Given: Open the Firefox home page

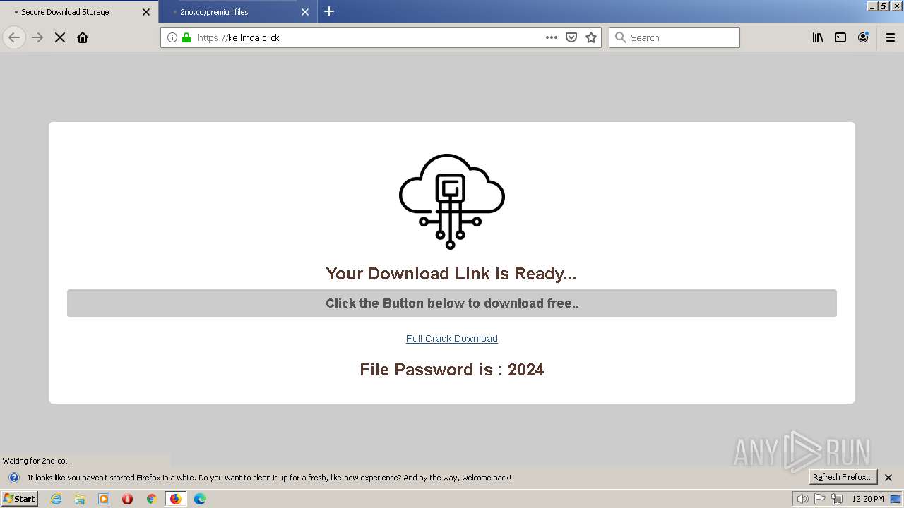Looking at the screenshot, I should (x=83, y=37).
